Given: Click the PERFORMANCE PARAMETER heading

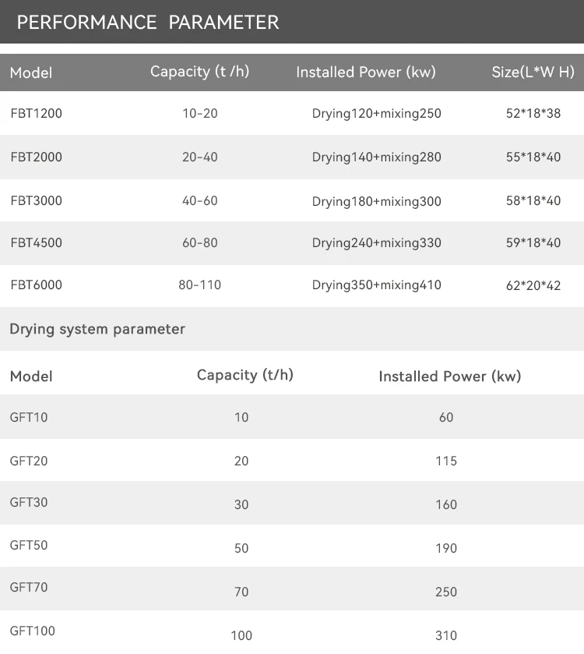Looking at the screenshot, I should 147,22.
